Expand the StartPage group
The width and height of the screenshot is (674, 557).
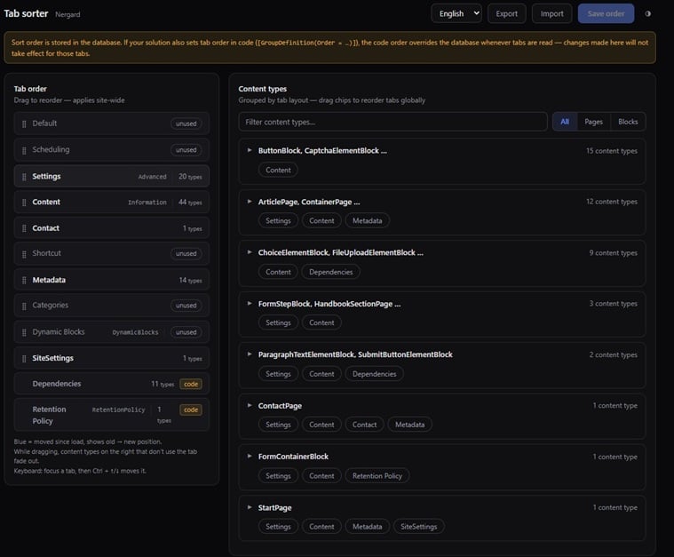coord(250,507)
